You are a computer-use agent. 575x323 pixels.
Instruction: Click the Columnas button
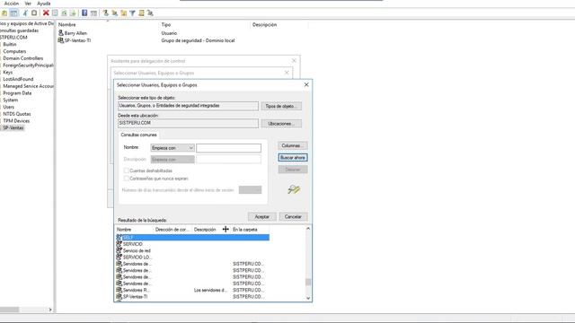pos(293,145)
